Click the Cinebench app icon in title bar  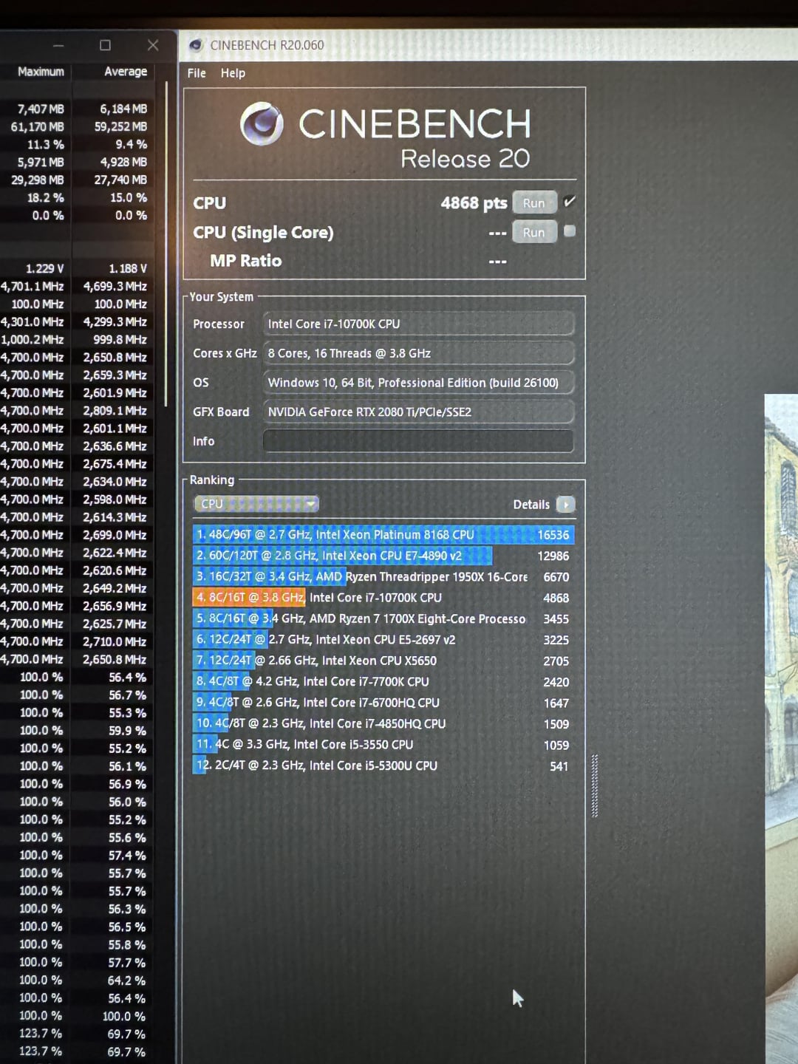coord(196,45)
